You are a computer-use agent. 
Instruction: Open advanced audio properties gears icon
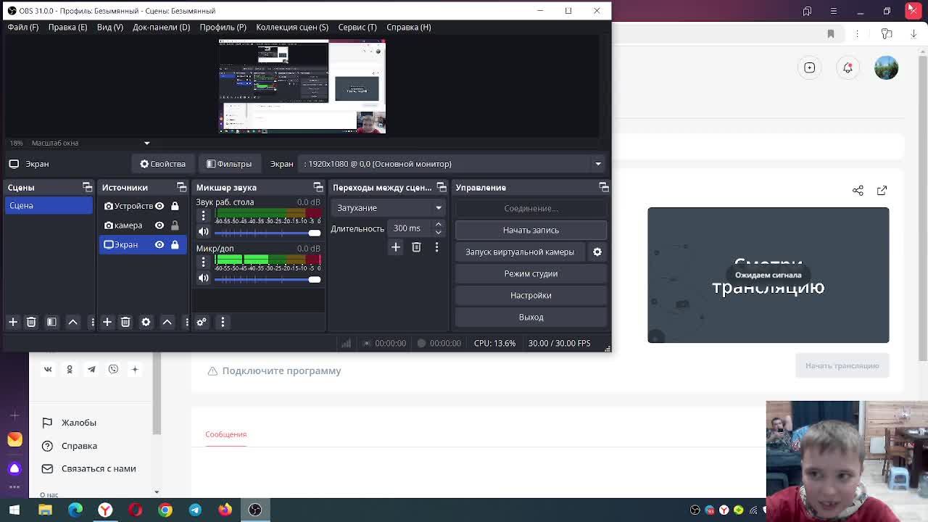pyautogui.click(x=202, y=322)
